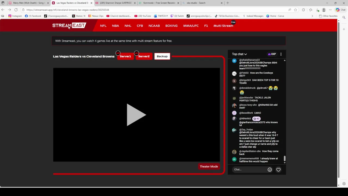Open the Home / X bookmark
The image size is (348, 196).
[x=79, y=16]
